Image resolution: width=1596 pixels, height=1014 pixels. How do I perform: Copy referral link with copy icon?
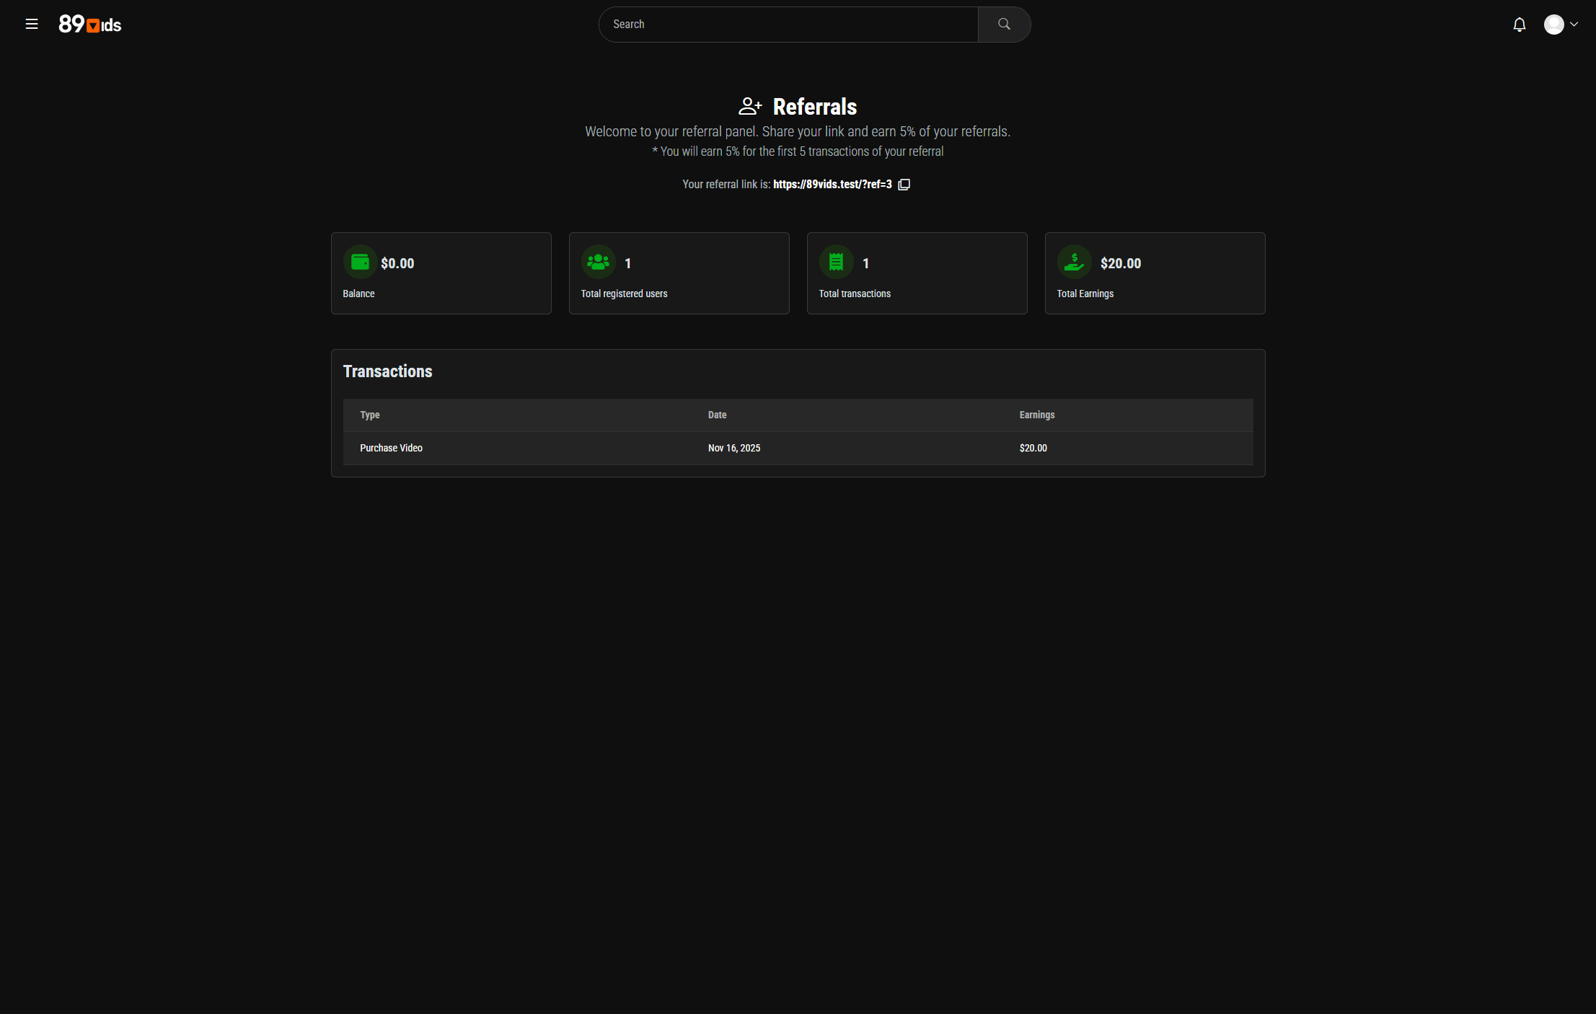[904, 185]
